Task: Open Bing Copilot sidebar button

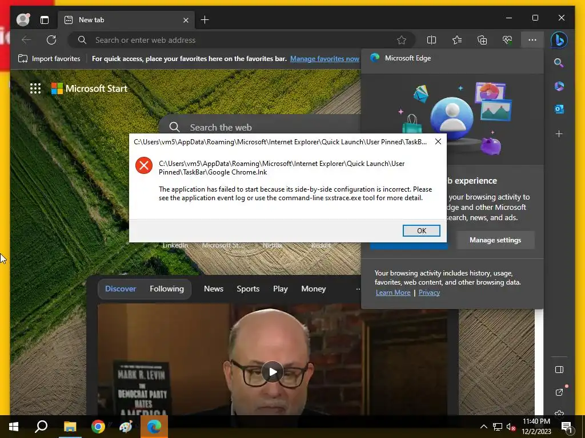Action: [x=559, y=40]
